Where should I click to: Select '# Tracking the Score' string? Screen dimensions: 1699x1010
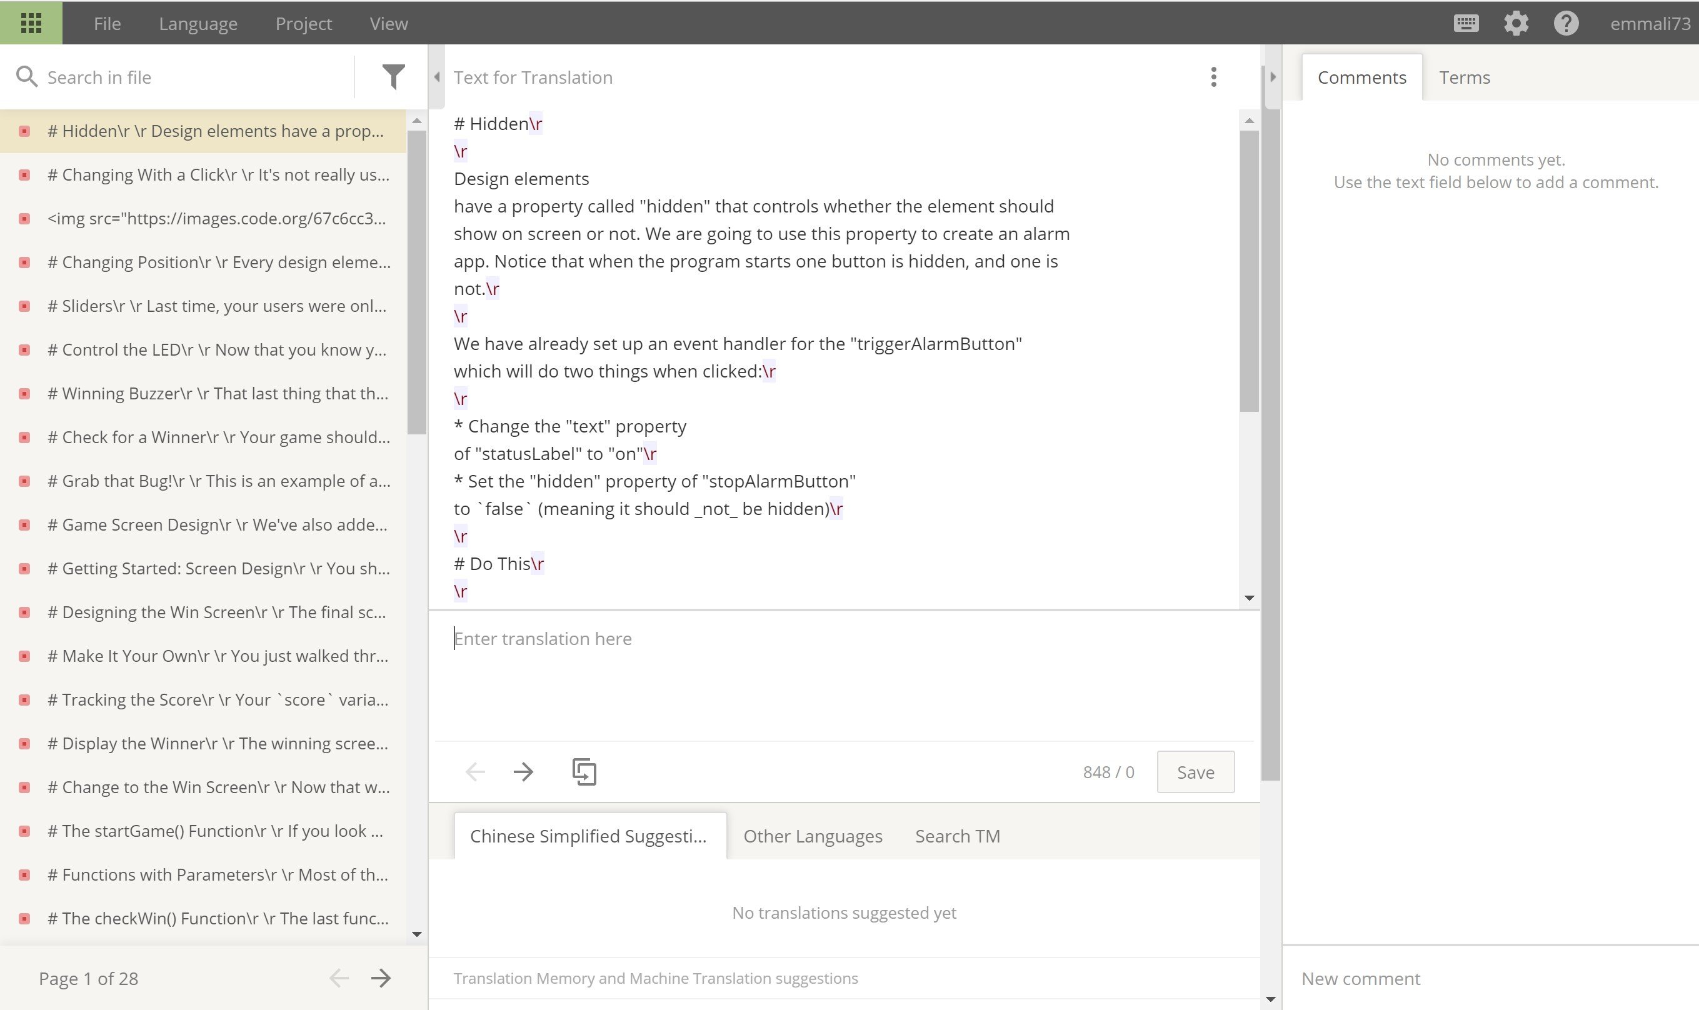203,699
